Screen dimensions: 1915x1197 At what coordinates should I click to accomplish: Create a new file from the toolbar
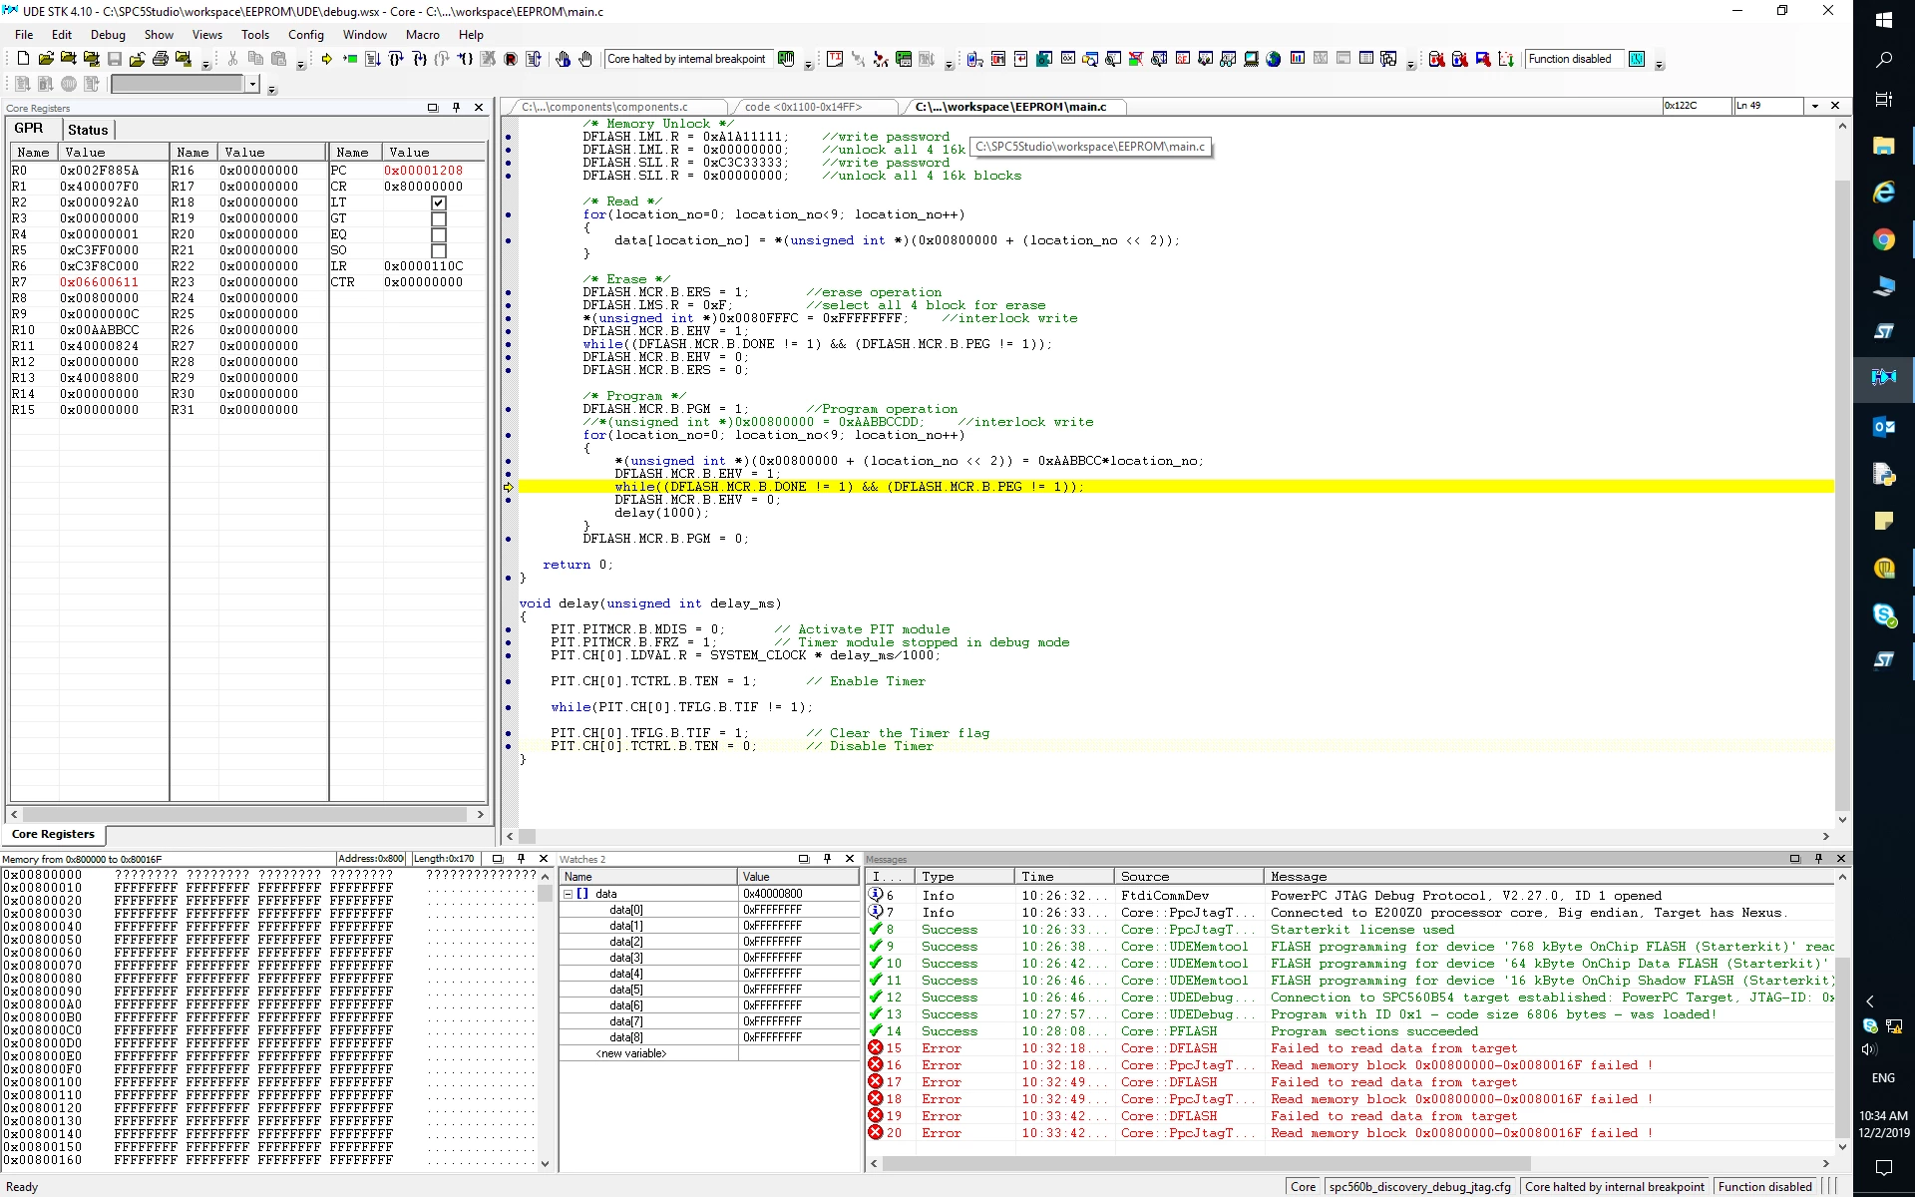coord(23,59)
